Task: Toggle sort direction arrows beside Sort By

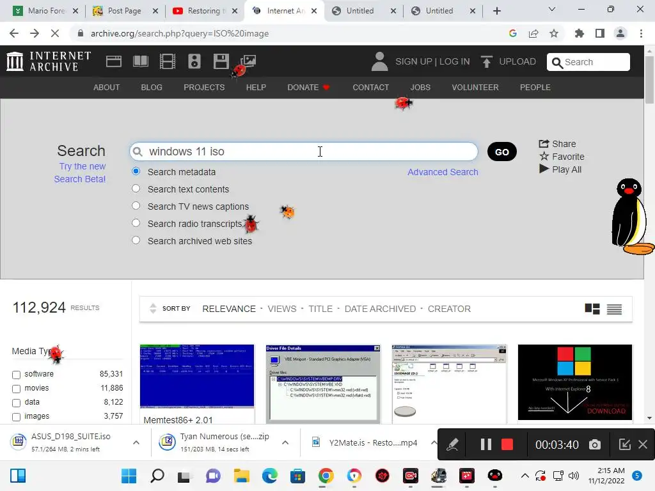Action: coord(153,309)
